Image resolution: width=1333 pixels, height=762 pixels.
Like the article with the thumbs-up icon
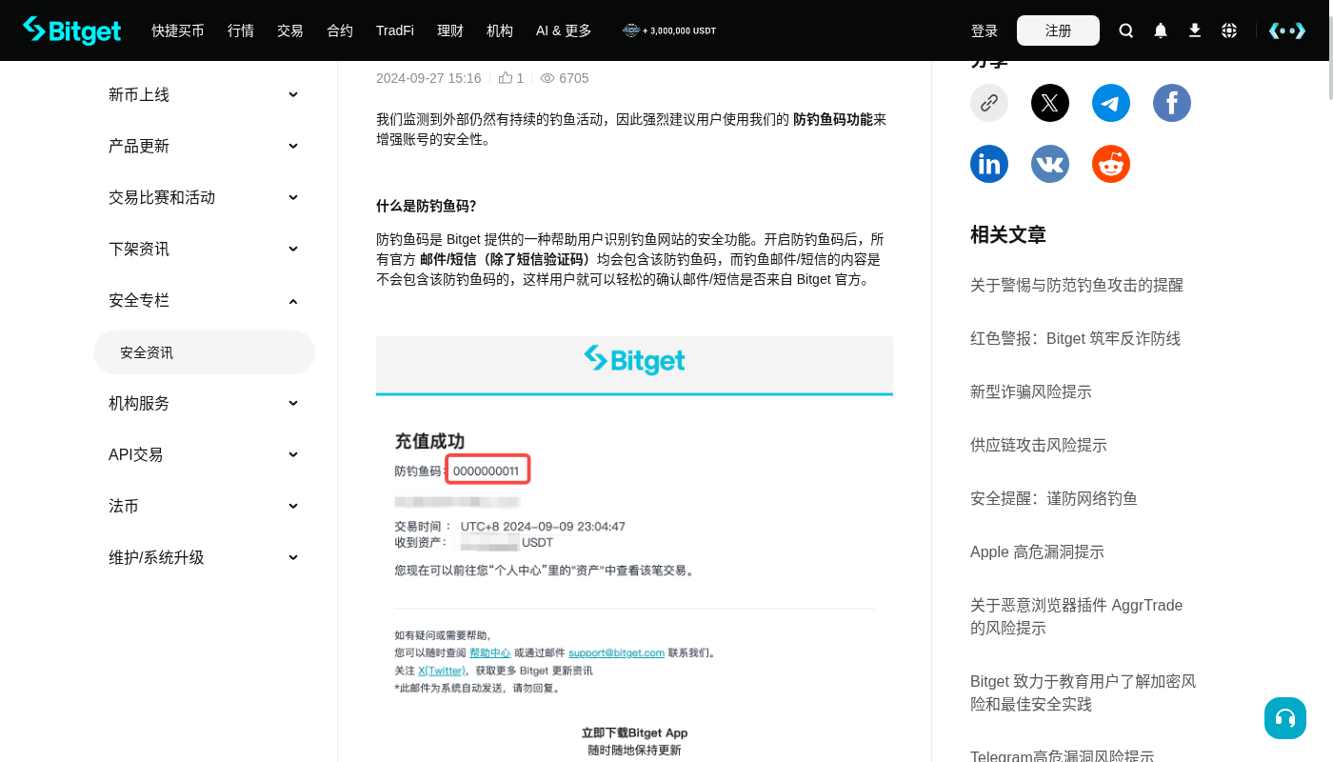click(x=506, y=78)
